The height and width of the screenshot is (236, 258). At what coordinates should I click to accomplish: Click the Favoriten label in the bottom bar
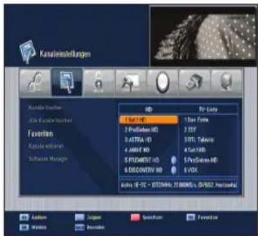coord(208,217)
